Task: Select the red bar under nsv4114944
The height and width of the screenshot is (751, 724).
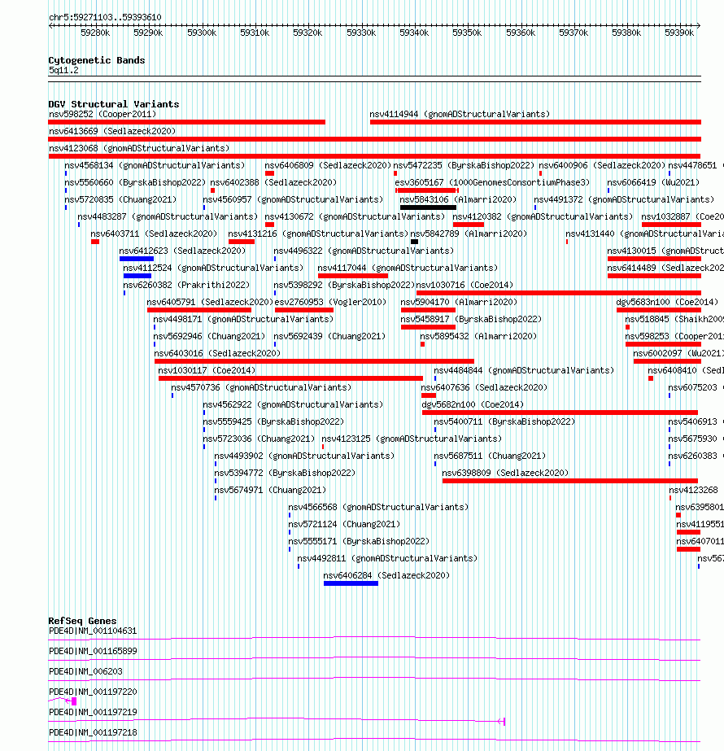Action: [x=535, y=122]
